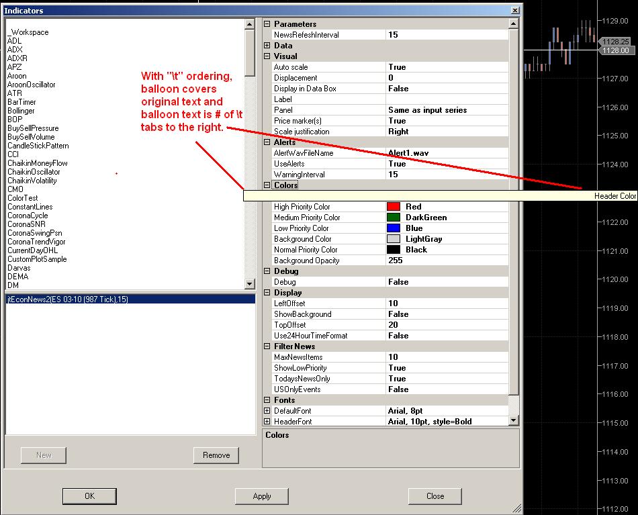
Task: Click the ShowLowPriority True value
Action: [447, 368]
